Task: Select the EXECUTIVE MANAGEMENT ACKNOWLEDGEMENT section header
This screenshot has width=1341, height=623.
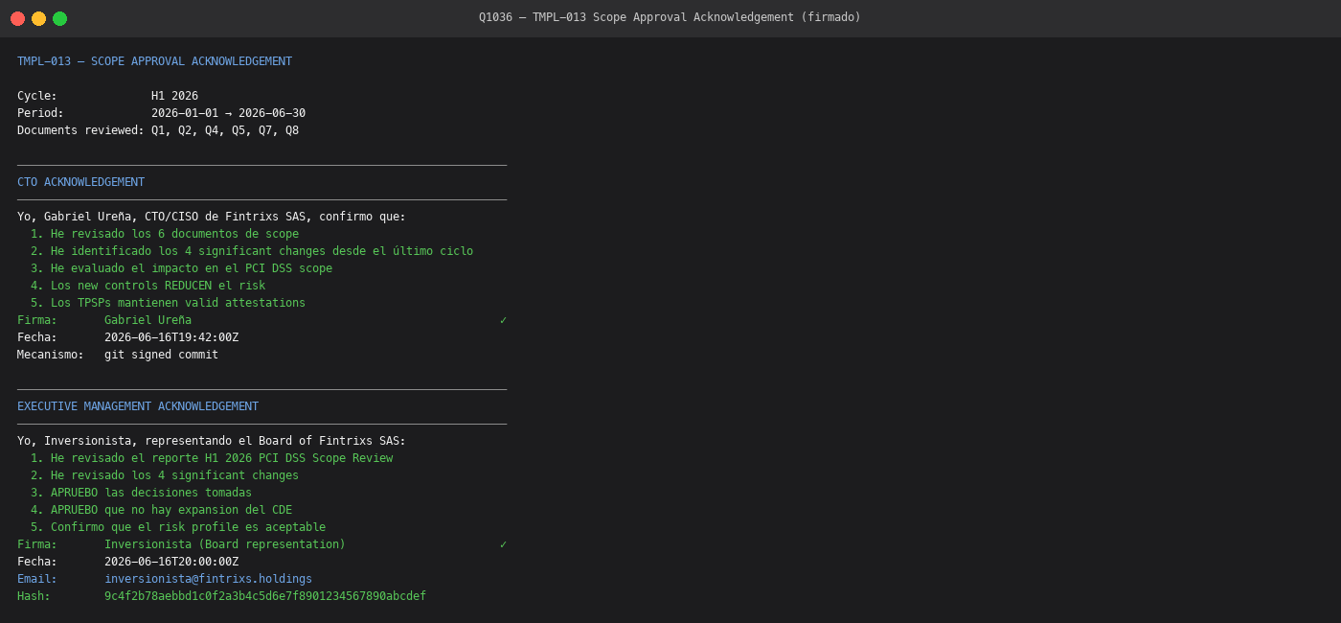Action: (x=138, y=406)
